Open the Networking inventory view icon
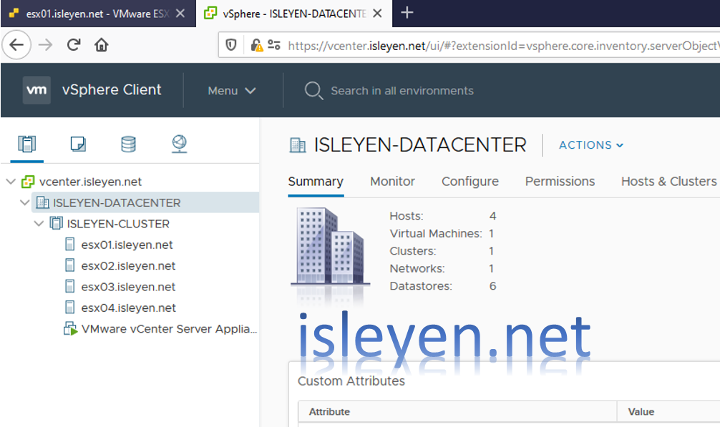The height and width of the screenshot is (427, 720). coord(179,144)
